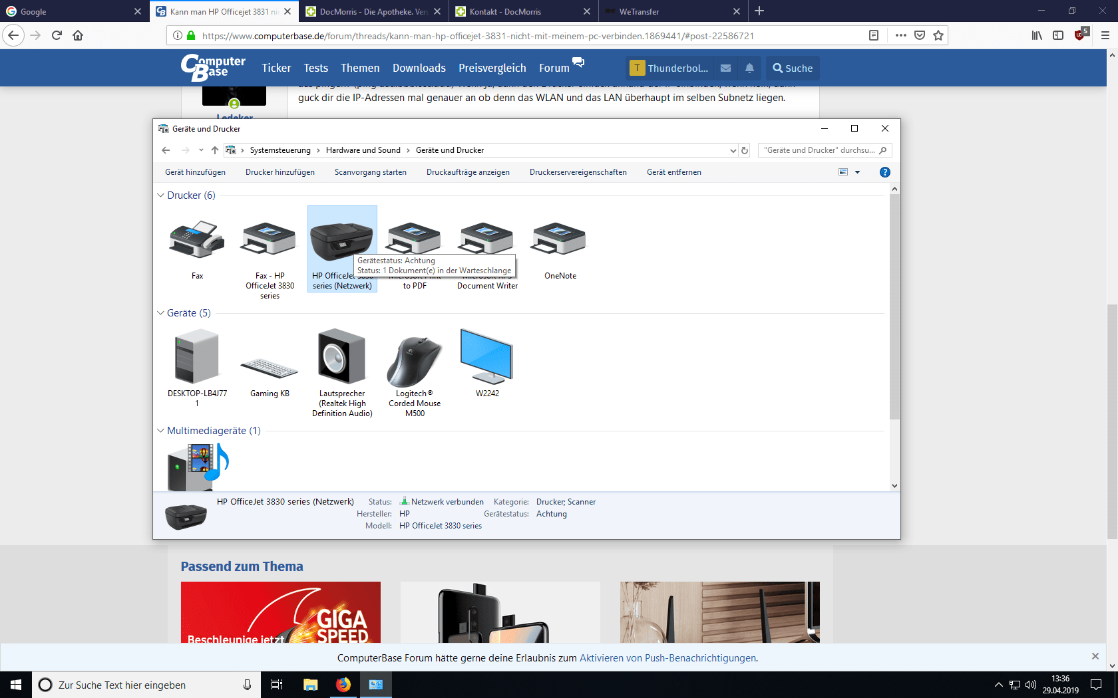The width and height of the screenshot is (1118, 698).
Task: Collapse the Multimediageräte (1) group
Action: 160,431
